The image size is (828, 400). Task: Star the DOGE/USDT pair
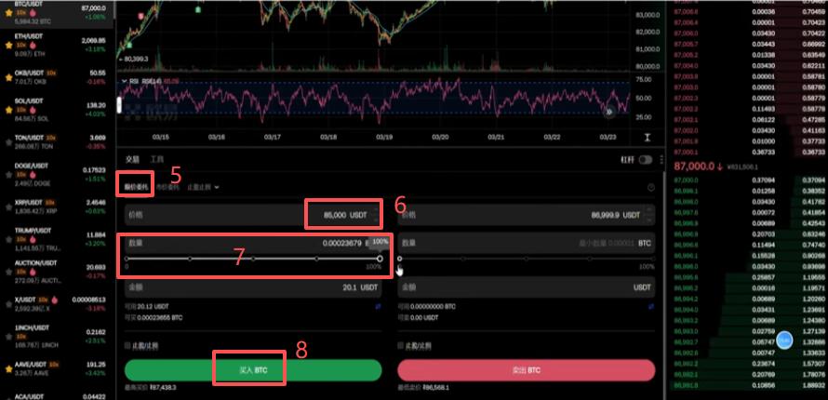(x=8, y=175)
